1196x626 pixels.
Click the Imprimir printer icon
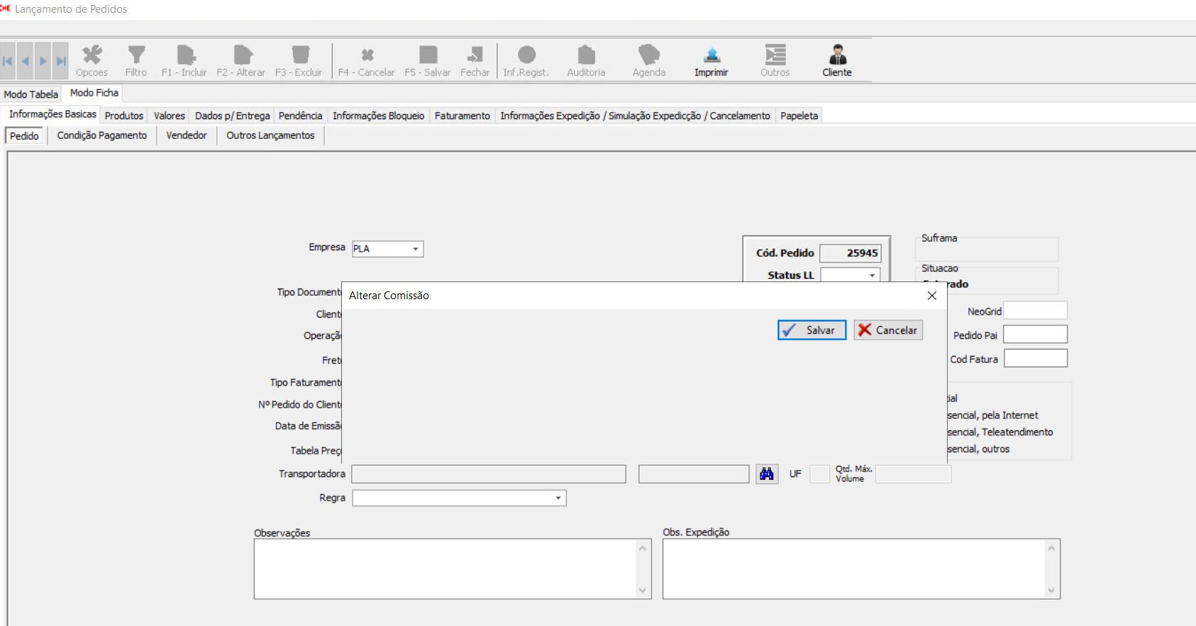[711, 55]
